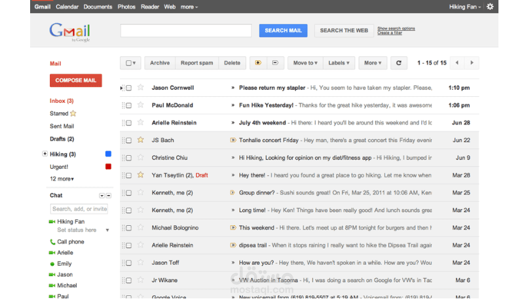Click Report spam button

click(197, 63)
